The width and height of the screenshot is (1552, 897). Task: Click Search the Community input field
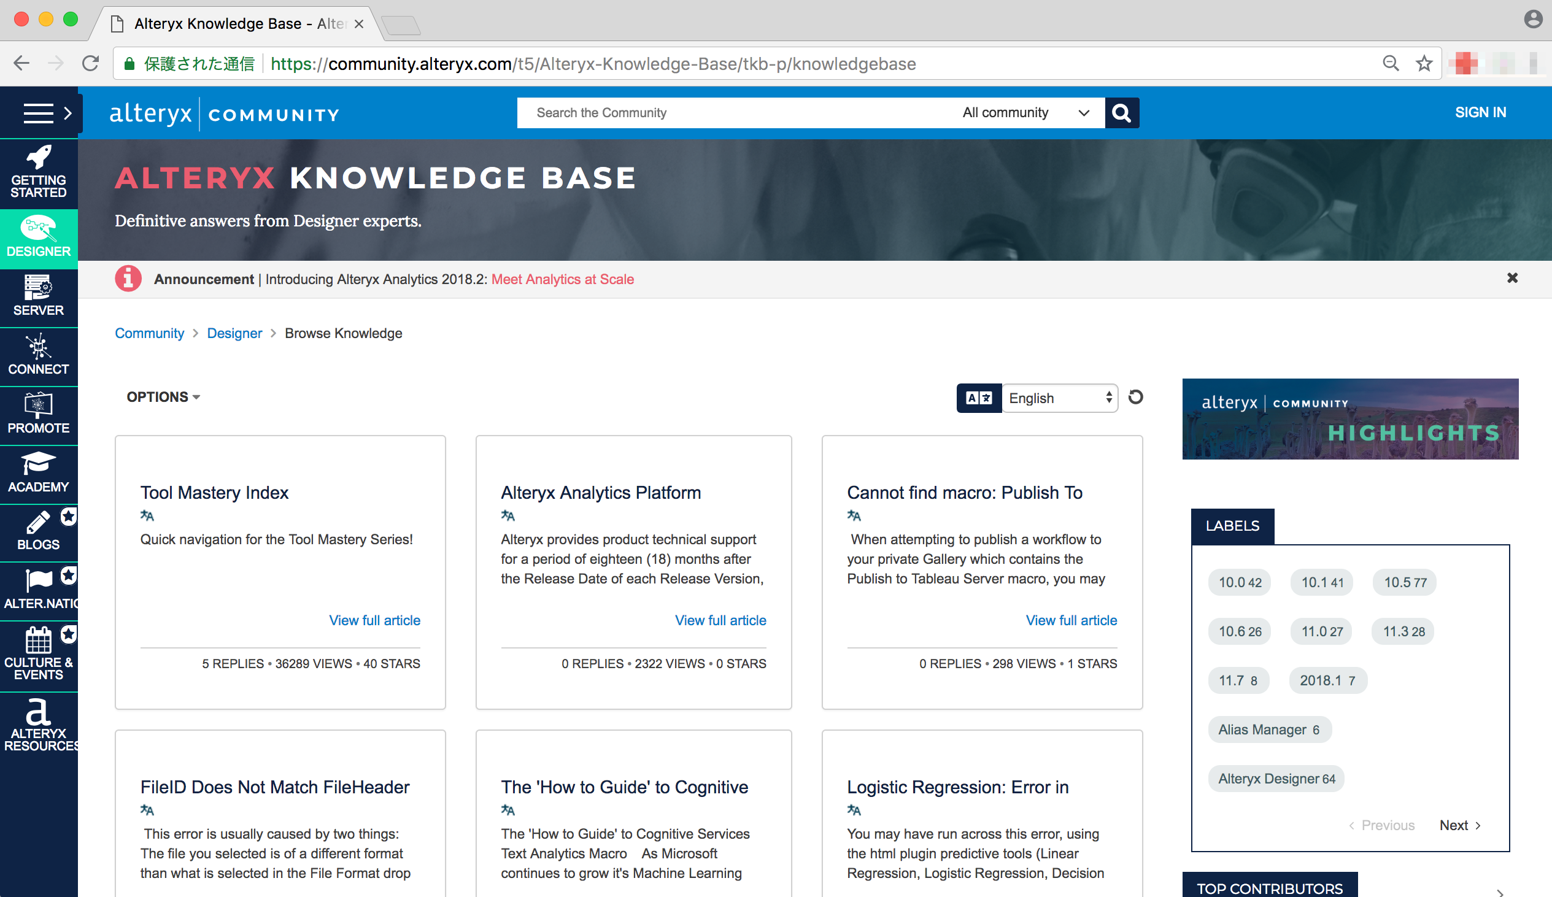click(733, 113)
